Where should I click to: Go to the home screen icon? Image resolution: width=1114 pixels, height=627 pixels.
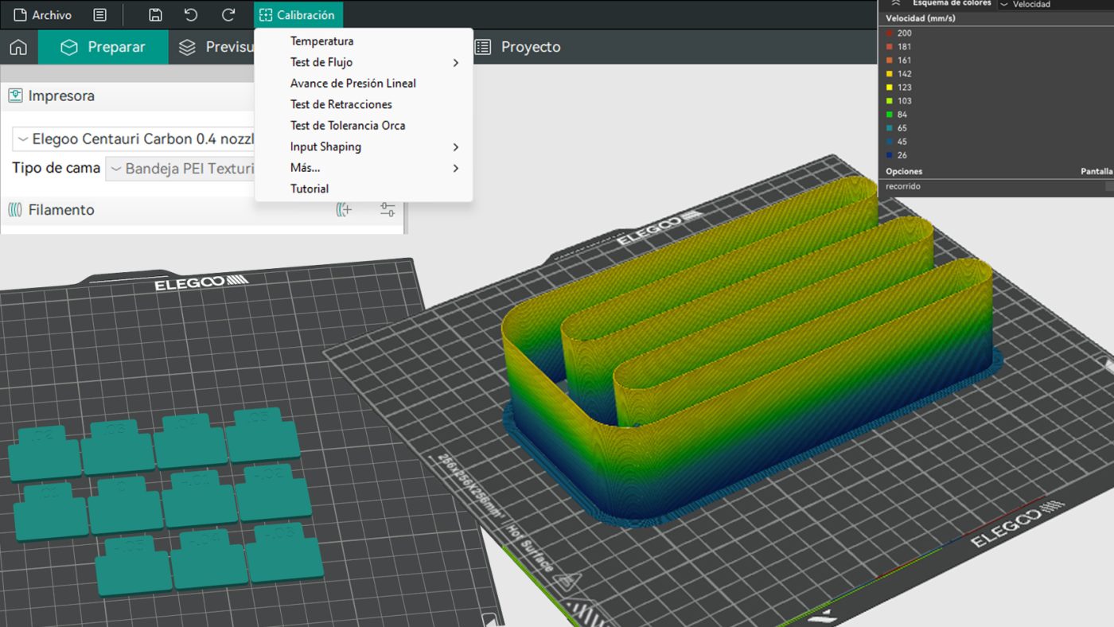pyautogui.click(x=18, y=47)
